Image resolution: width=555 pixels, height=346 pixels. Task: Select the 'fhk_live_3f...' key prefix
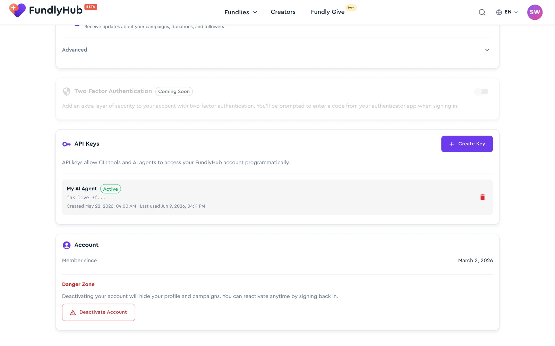pos(86,198)
